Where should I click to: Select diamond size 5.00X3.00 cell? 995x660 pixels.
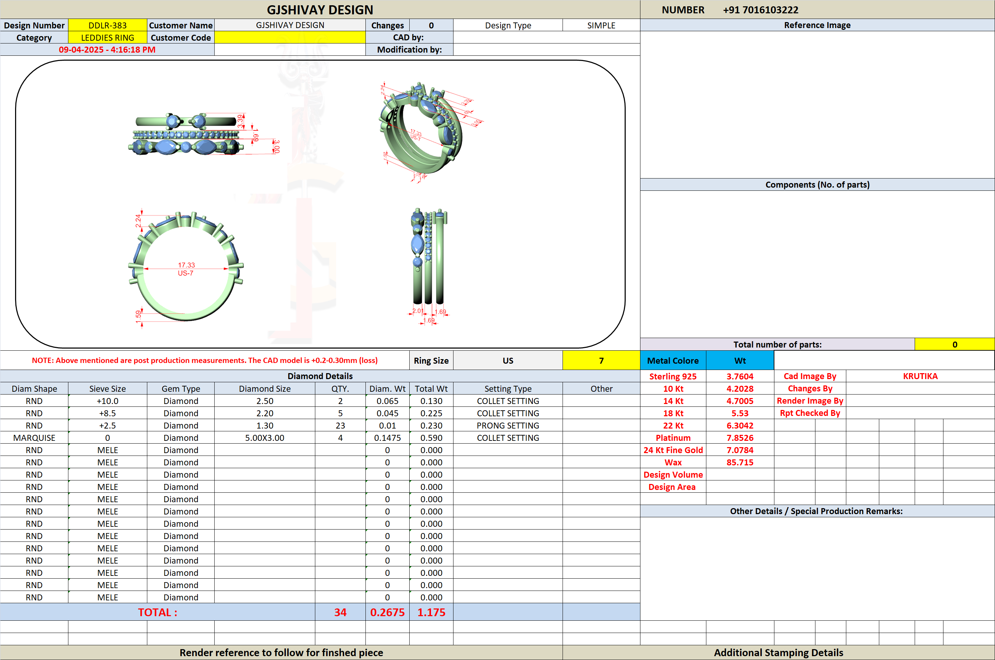[264, 438]
